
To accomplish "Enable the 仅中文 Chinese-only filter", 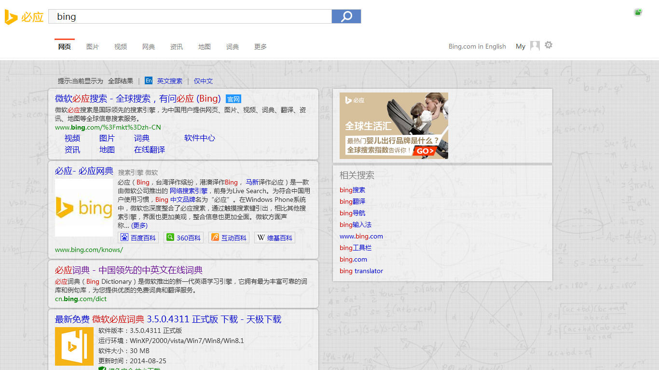I will pos(203,80).
